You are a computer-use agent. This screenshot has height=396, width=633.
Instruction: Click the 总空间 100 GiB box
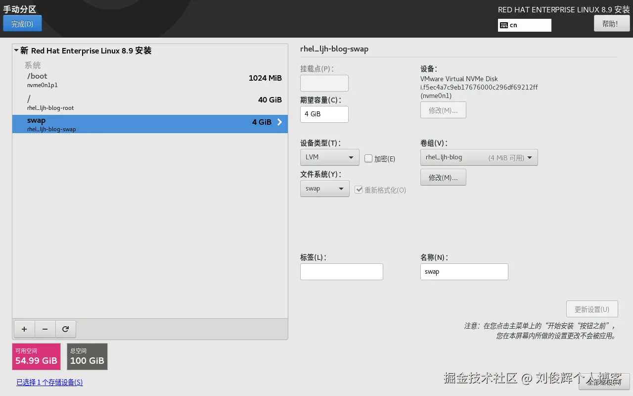coord(87,356)
